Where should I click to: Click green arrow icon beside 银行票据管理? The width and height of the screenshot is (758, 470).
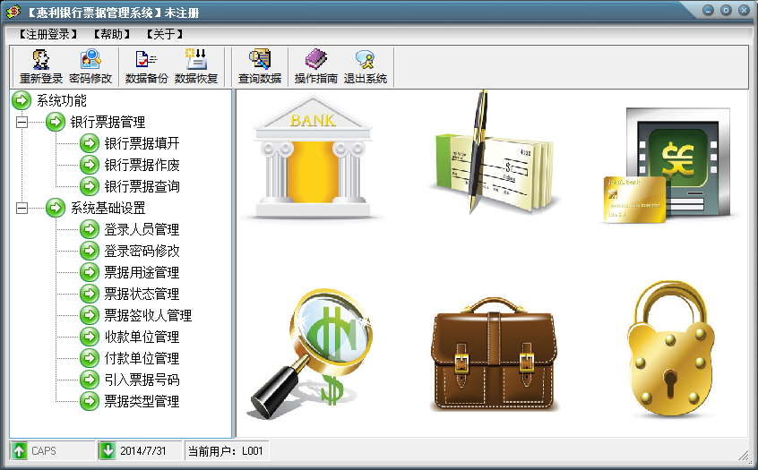(x=56, y=122)
